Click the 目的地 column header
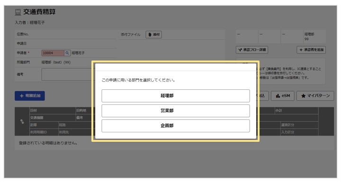The width and height of the screenshot is (341, 182). 81,111
